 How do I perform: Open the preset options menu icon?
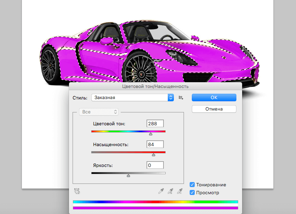181,97
